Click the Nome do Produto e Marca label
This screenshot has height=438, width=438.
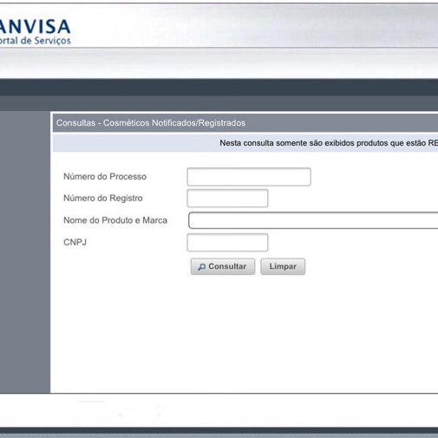(x=115, y=220)
